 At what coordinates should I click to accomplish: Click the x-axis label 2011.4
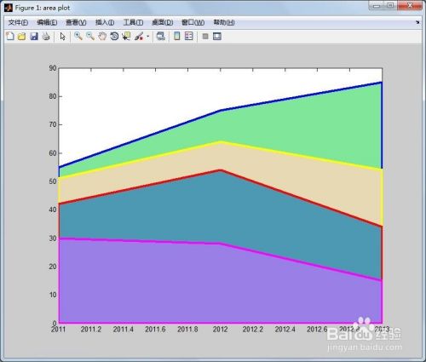click(x=124, y=330)
